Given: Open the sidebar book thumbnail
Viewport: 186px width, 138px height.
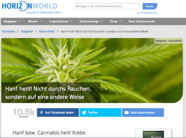Looking at the screenshot, I should click(x=153, y=134).
